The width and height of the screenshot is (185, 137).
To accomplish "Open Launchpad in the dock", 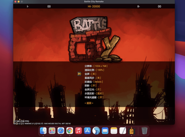I will coord(52,131).
